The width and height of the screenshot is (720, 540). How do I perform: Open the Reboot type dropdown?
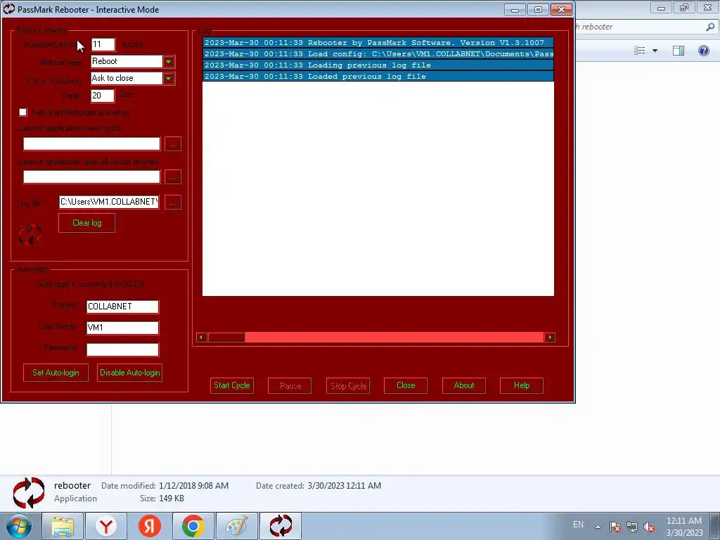[168, 62]
